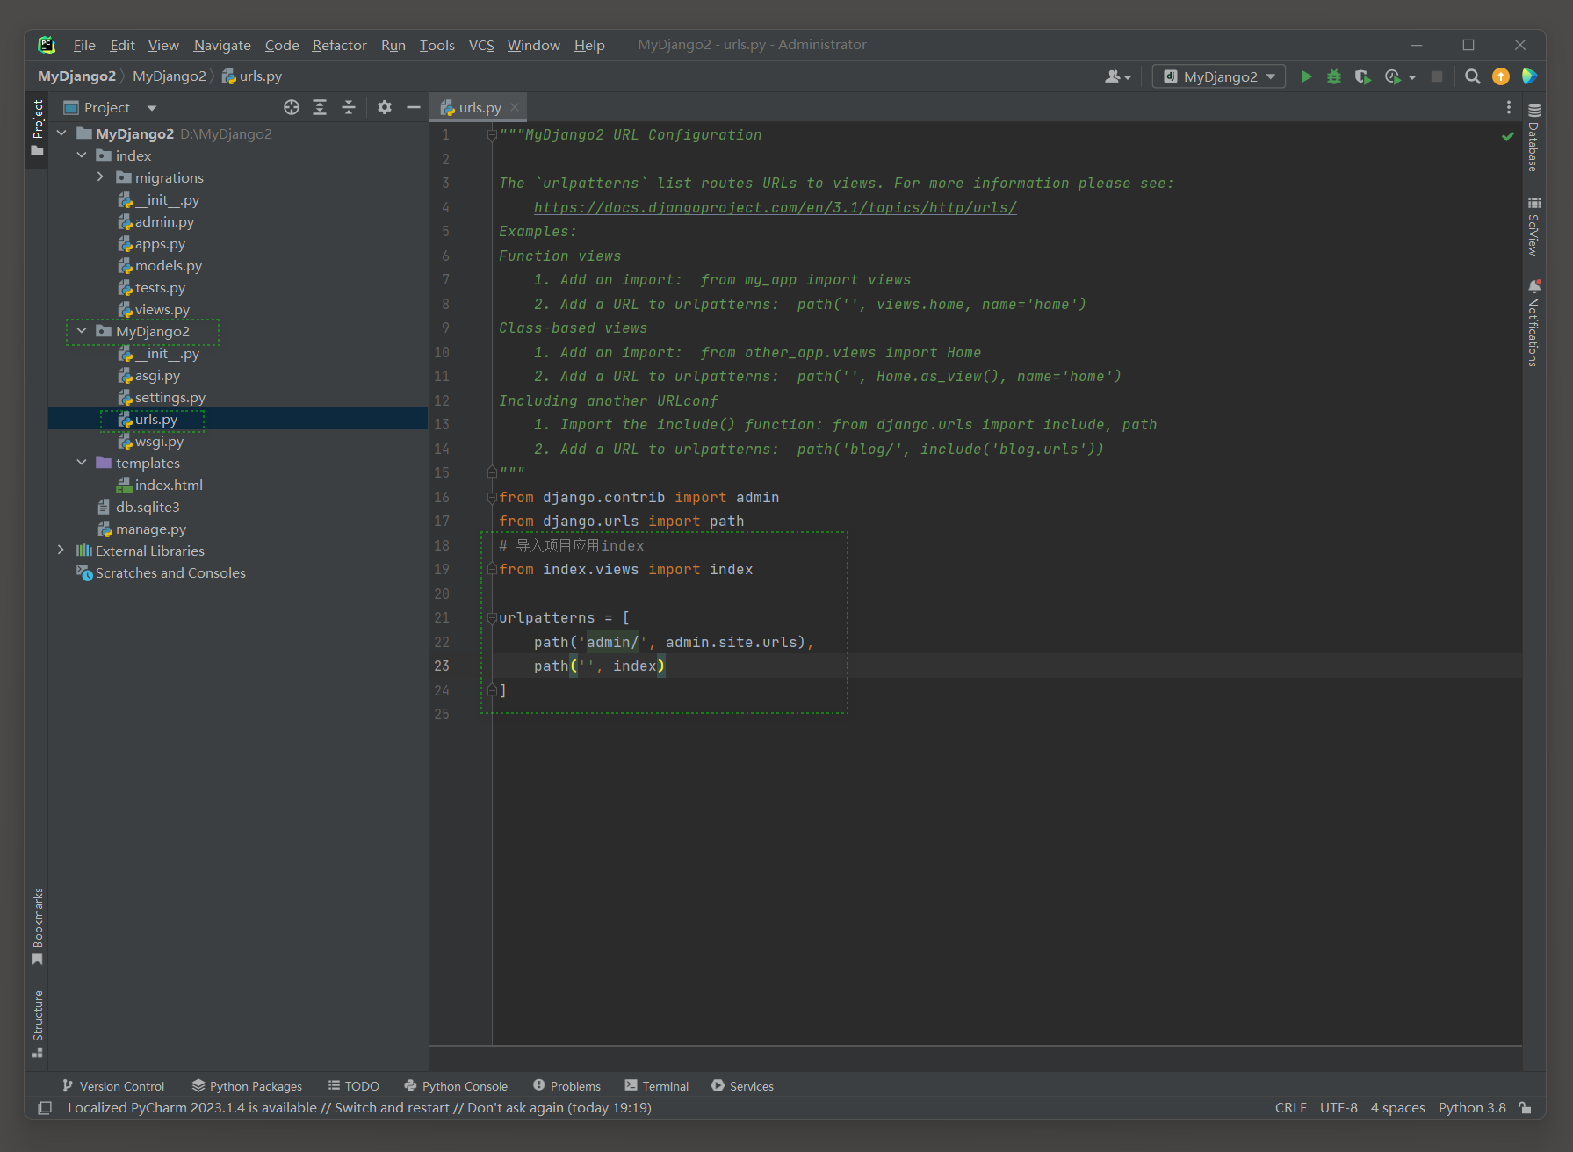This screenshot has height=1152, width=1573.
Task: Close the urls.py editor tab
Action: point(515,107)
